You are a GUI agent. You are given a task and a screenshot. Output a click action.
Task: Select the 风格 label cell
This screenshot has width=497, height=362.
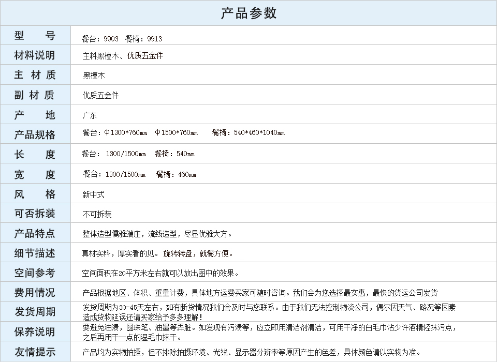click(35, 193)
